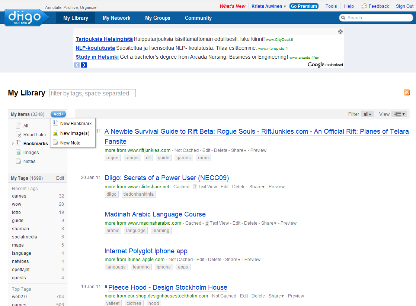Viewport: 416px width, 306px height.
Task: Expand Share menu for Madinah Arabic Course
Action: point(269,224)
